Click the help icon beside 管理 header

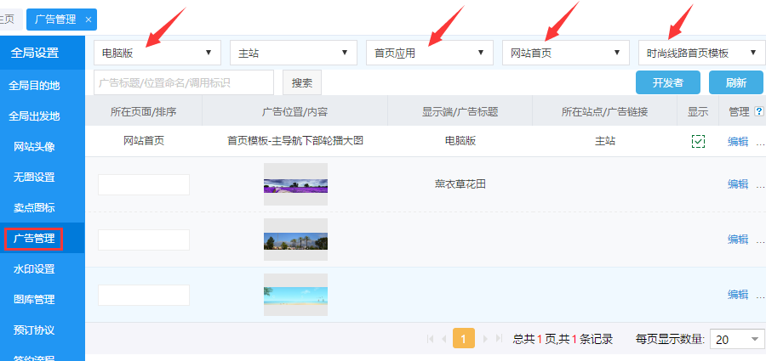point(758,111)
